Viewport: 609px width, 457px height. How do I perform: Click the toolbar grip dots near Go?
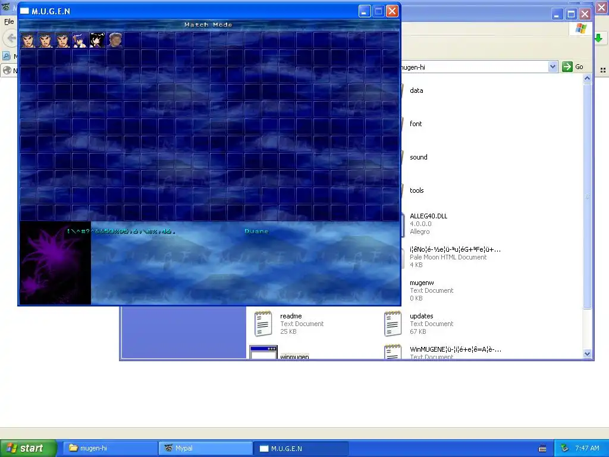(x=603, y=70)
